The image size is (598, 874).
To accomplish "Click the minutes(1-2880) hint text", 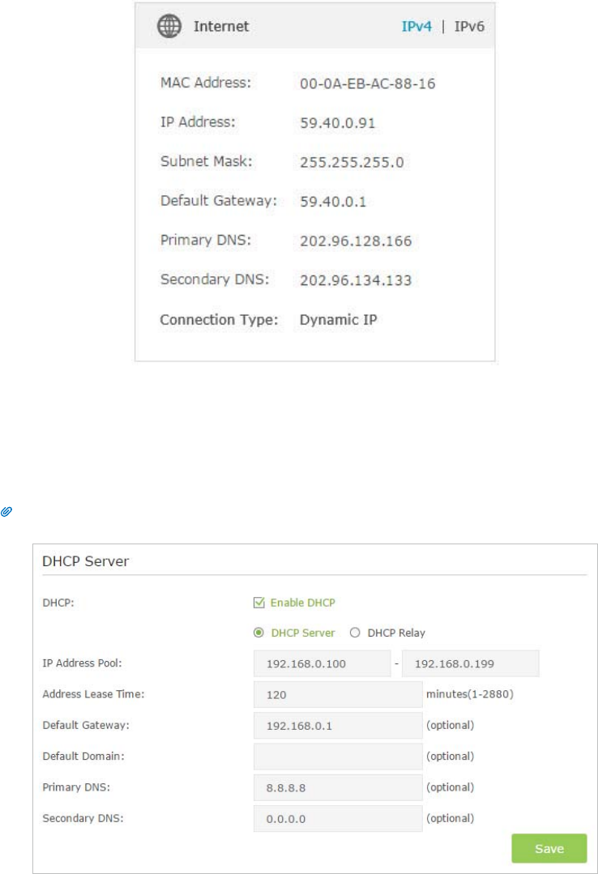I will (470, 694).
